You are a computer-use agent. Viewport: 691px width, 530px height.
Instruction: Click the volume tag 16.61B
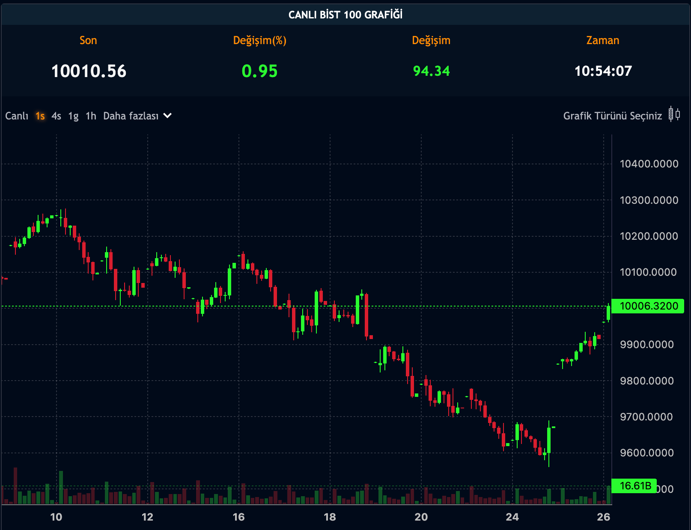[634, 486]
